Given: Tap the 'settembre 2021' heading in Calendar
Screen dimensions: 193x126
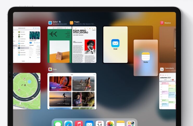Looking at the screenshot, I should click(x=165, y=78).
